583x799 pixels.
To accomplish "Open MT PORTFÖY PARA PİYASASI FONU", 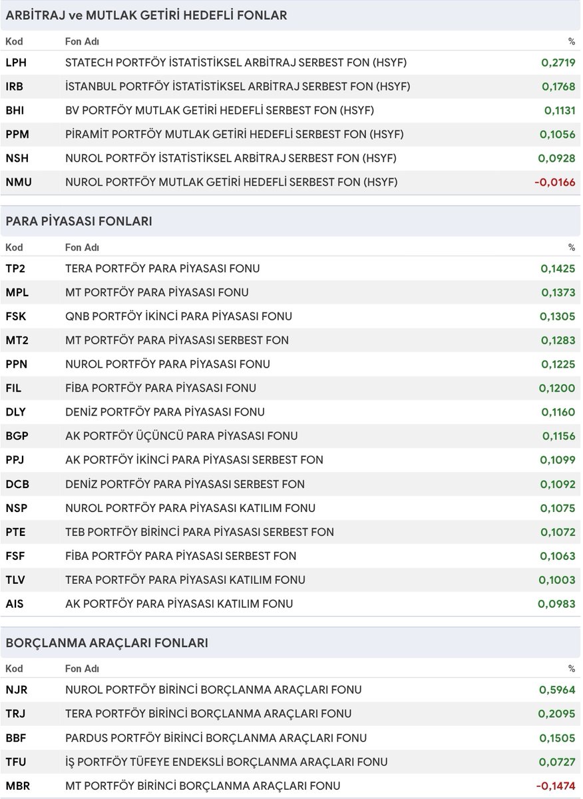I will 157,292.
